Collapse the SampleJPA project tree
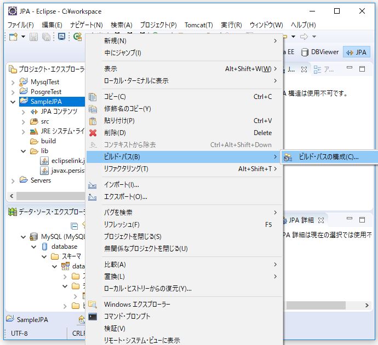This screenshot has width=378, height=345. [13, 102]
